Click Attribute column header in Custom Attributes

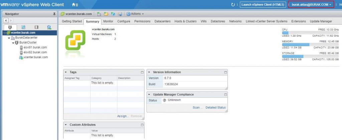77,131
